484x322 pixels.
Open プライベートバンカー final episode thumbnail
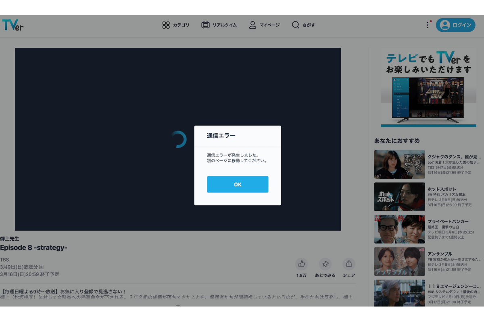[399, 229]
